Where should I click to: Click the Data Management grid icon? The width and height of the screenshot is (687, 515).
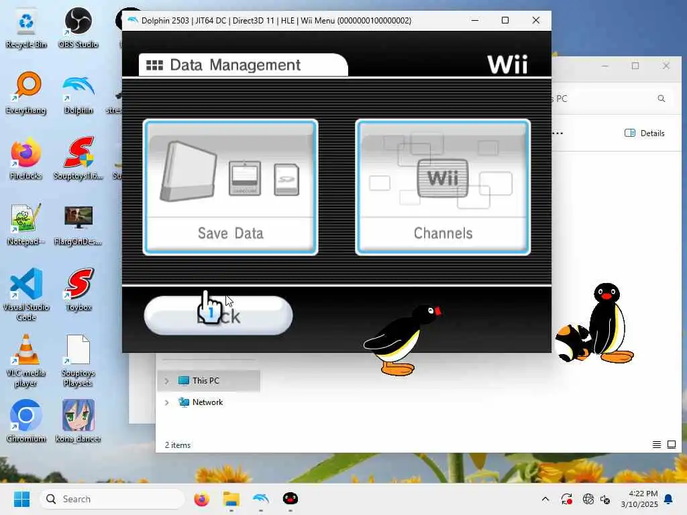coord(154,65)
